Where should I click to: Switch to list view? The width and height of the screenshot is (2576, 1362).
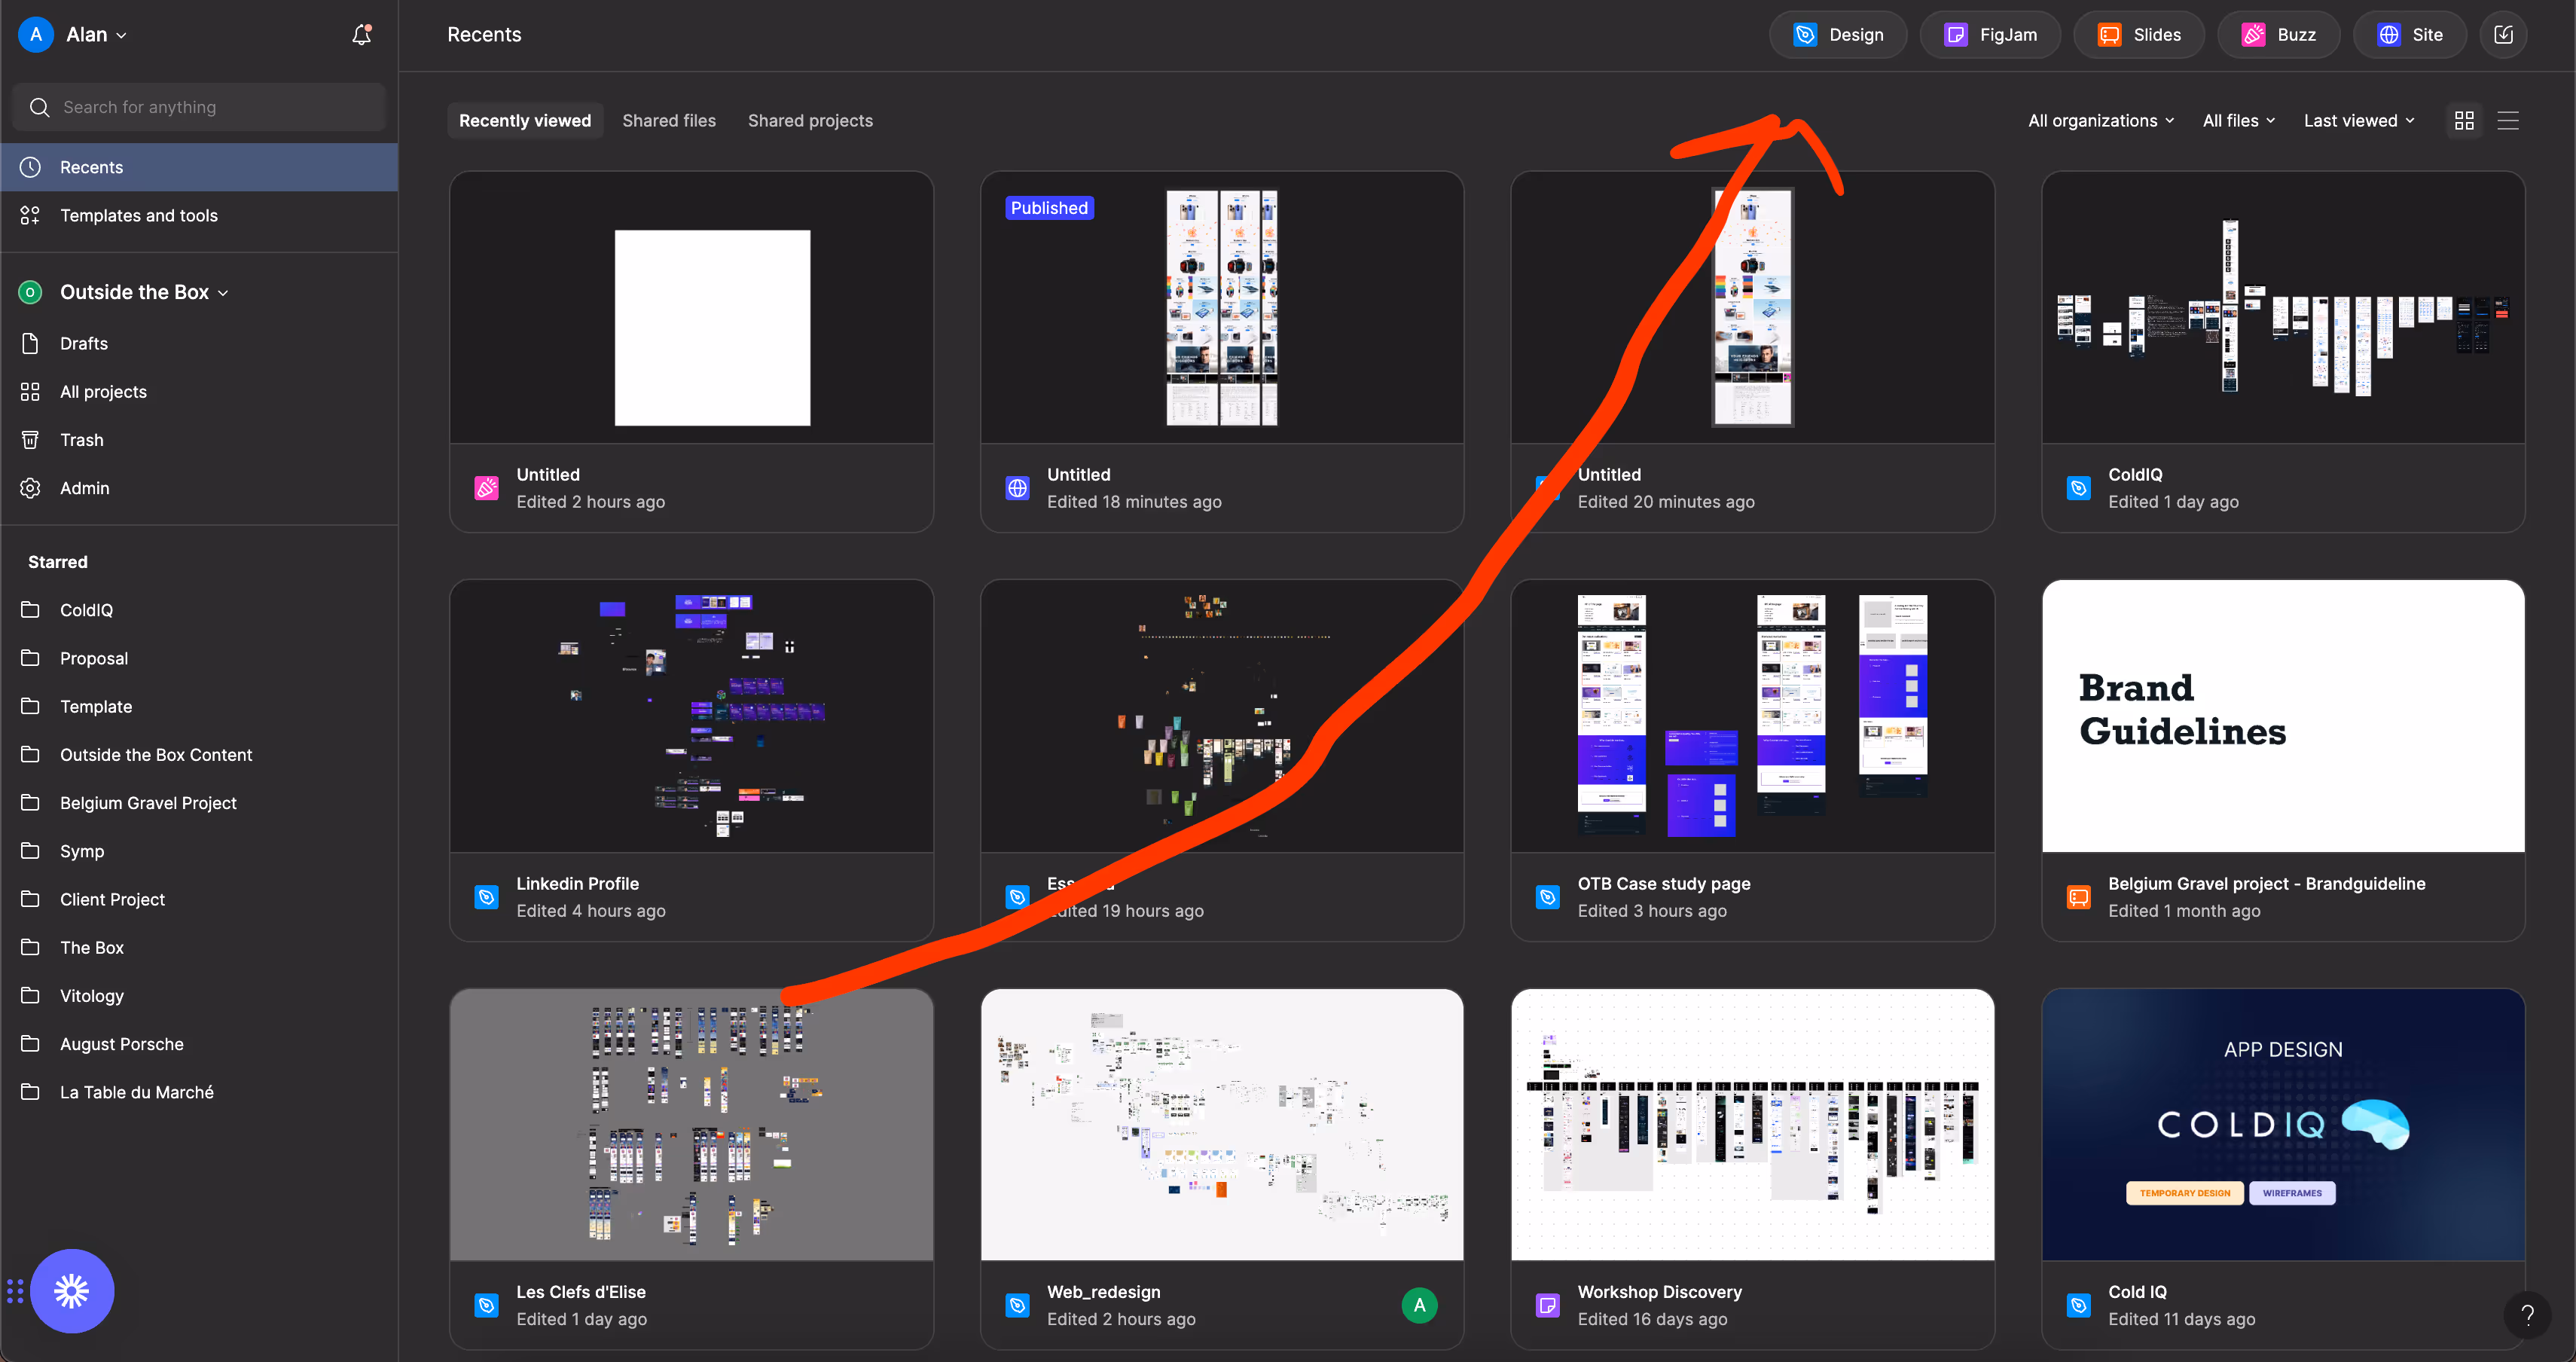[x=2508, y=121]
